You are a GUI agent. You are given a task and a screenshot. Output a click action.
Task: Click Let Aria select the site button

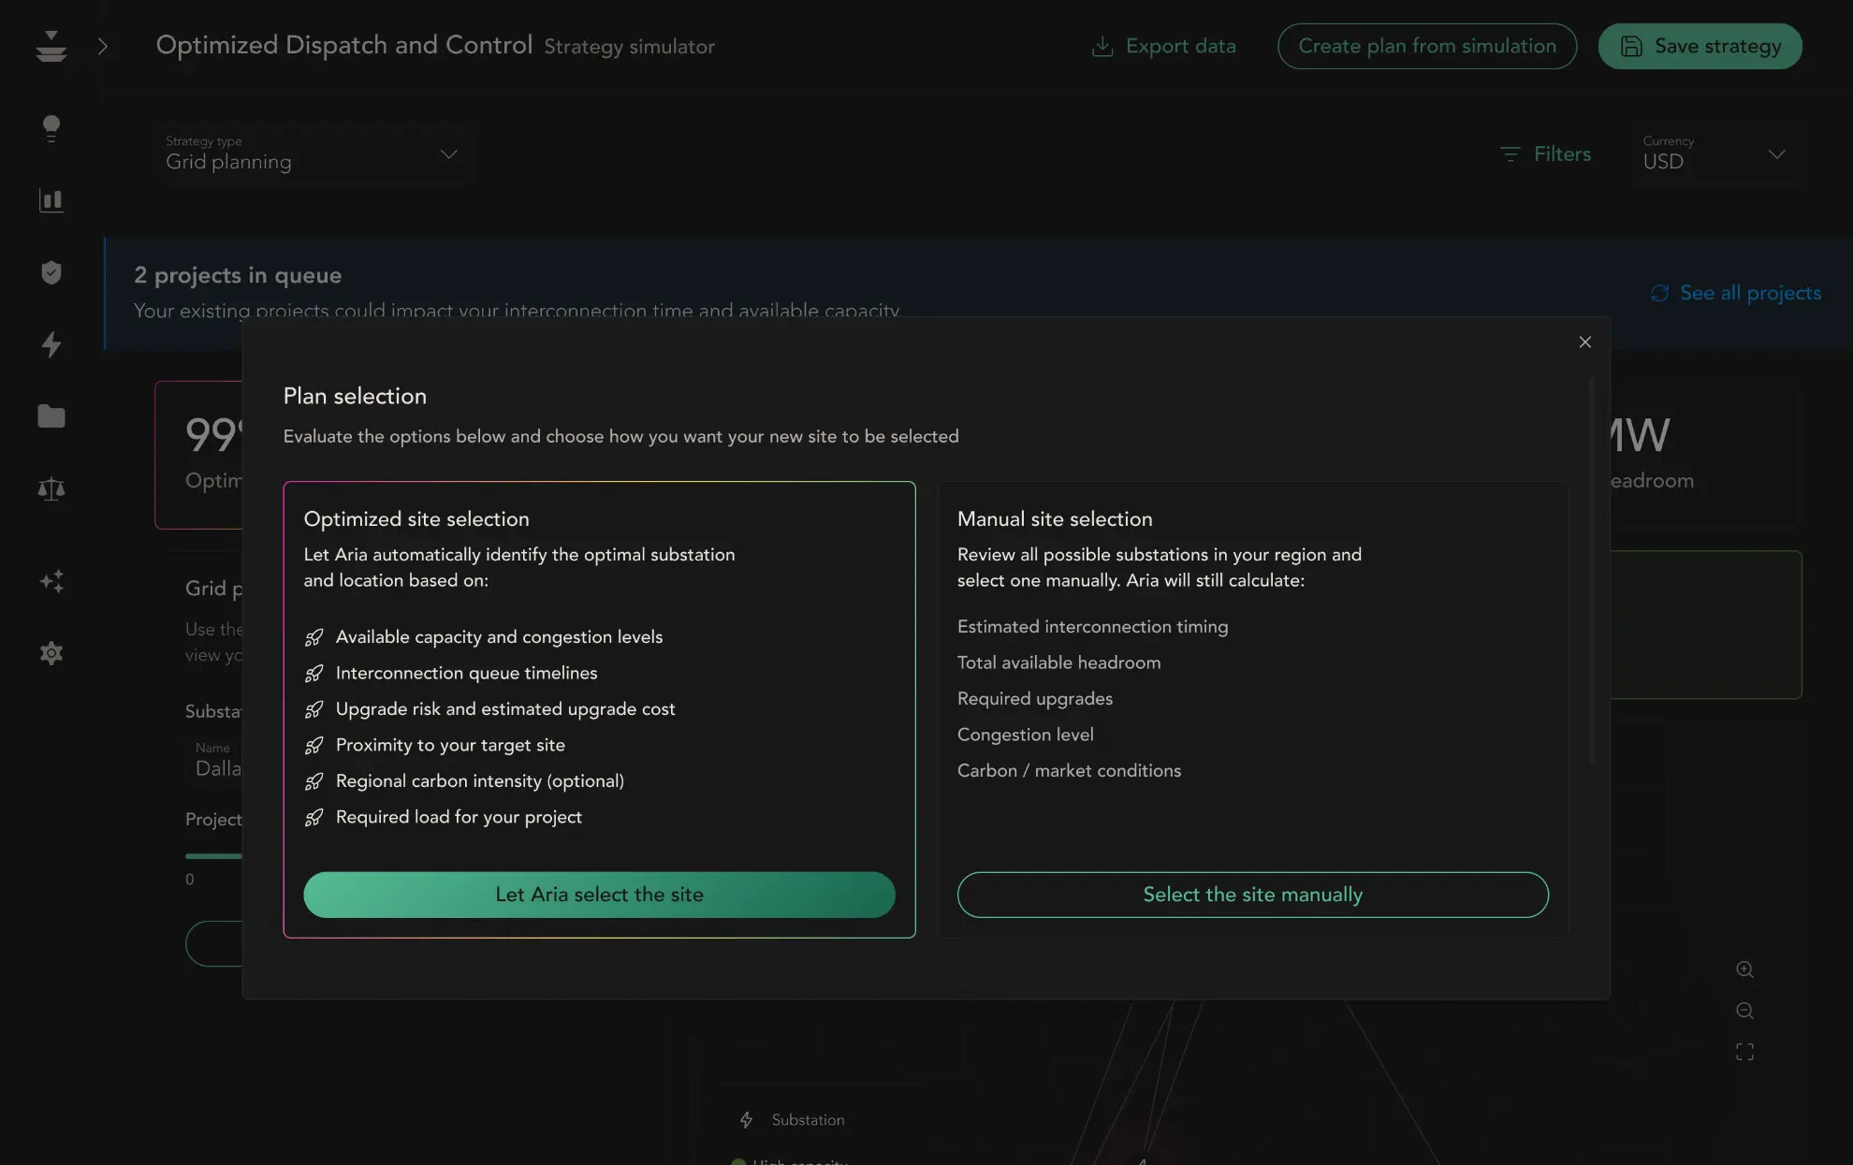[599, 895]
